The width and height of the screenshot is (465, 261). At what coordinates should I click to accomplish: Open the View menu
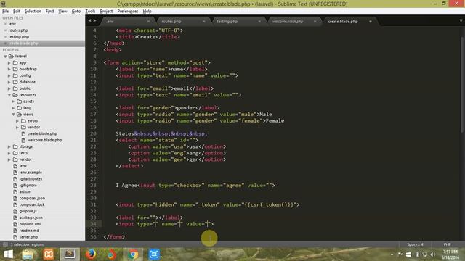click(x=62, y=12)
